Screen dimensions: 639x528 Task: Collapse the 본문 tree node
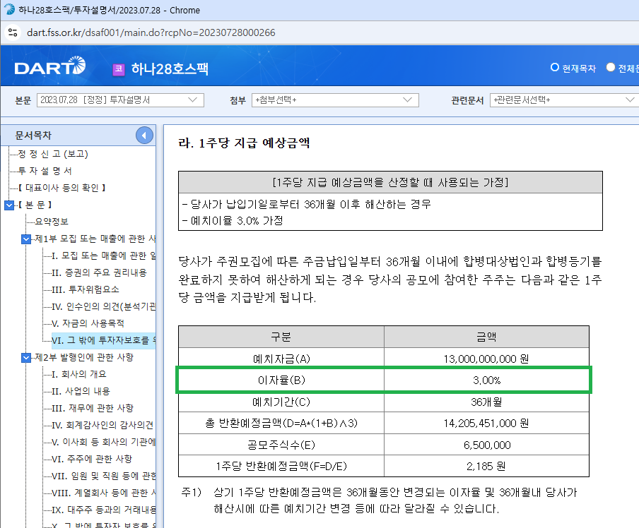[8, 205]
